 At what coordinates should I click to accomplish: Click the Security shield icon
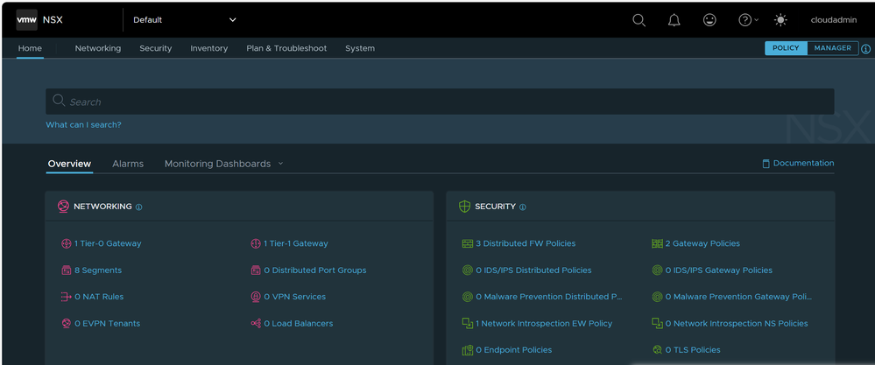tap(464, 207)
